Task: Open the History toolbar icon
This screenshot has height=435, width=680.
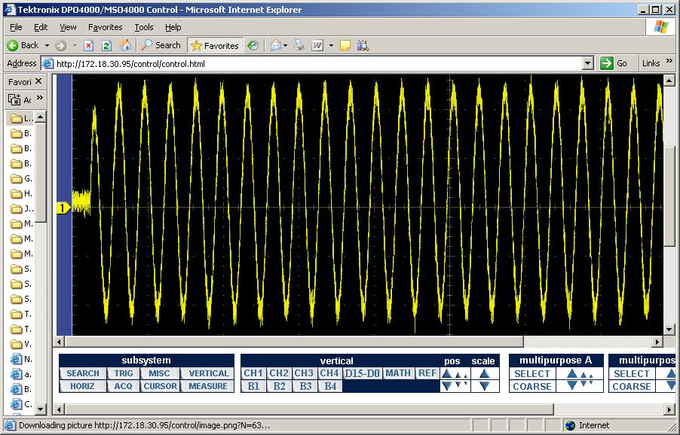Action: coord(253,45)
